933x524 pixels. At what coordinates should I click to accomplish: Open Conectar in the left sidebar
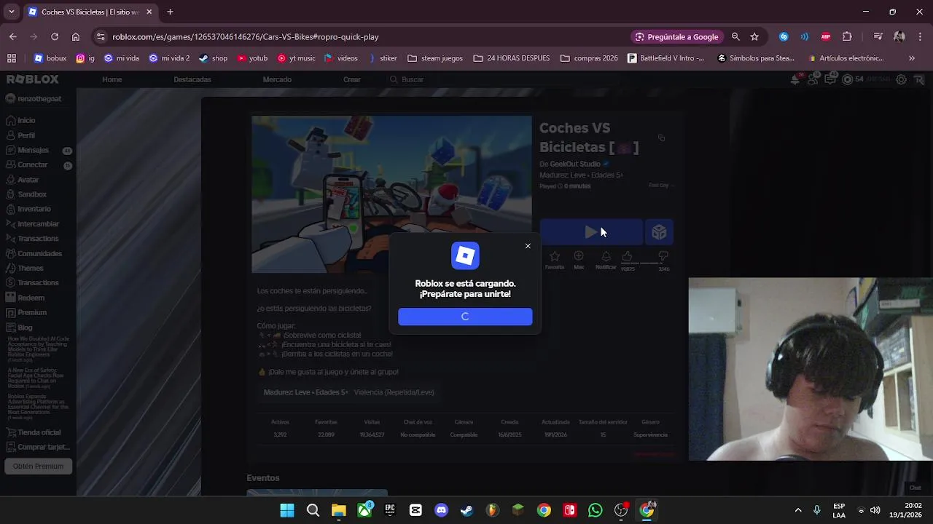coord(32,164)
